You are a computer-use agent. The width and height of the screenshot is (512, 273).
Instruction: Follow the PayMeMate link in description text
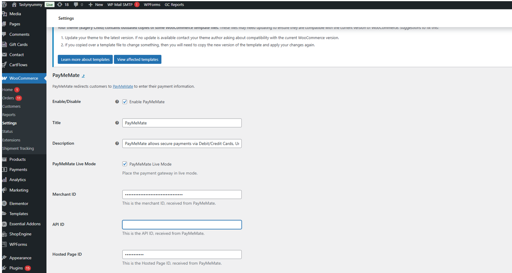[x=123, y=86]
